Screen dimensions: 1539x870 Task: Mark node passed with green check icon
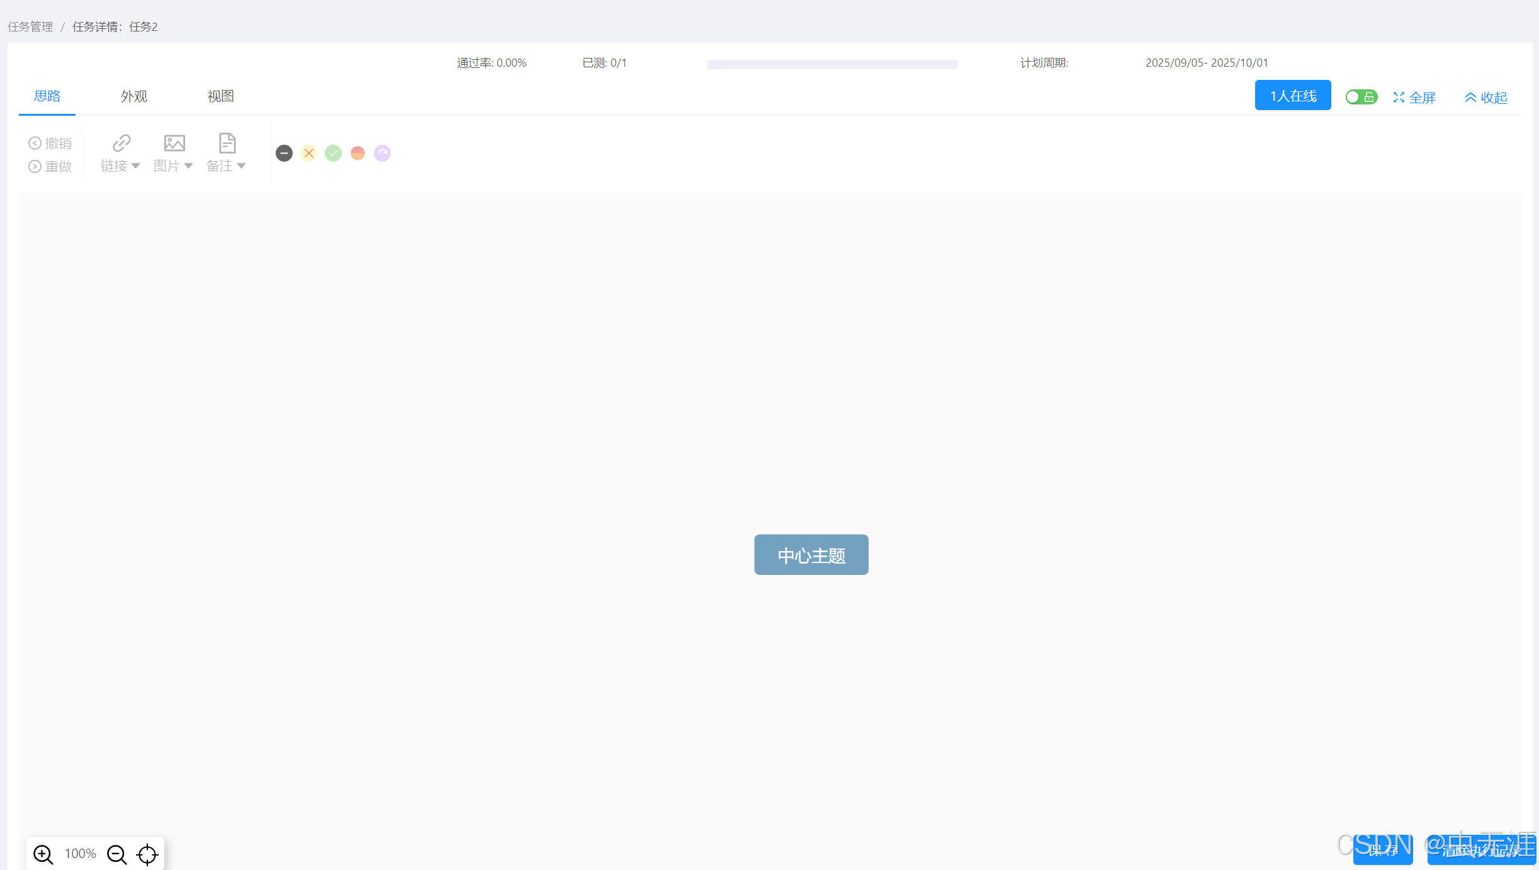pos(333,153)
